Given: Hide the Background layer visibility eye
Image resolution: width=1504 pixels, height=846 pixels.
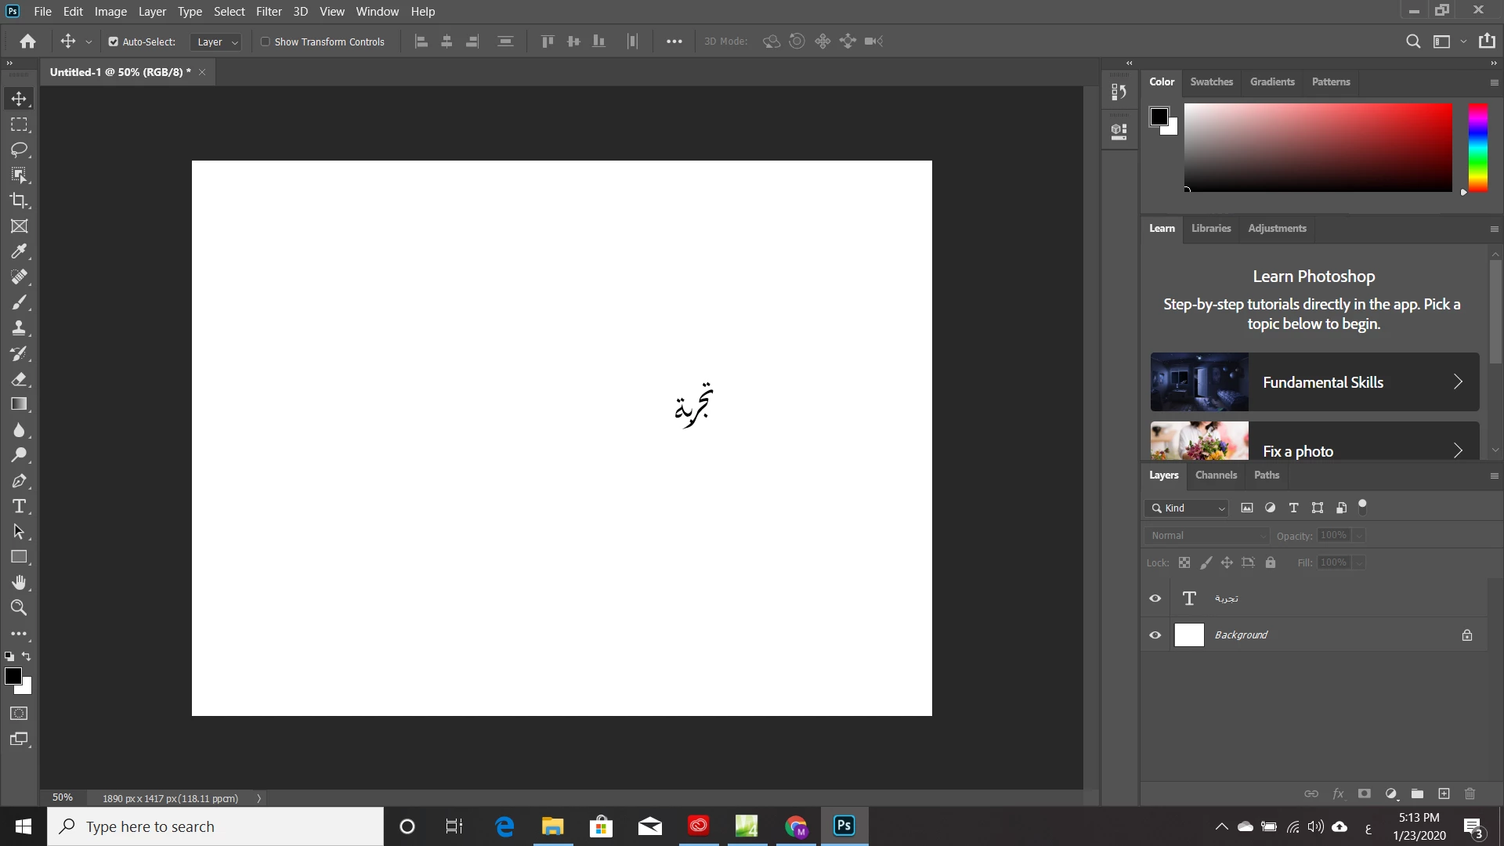Looking at the screenshot, I should (x=1155, y=635).
